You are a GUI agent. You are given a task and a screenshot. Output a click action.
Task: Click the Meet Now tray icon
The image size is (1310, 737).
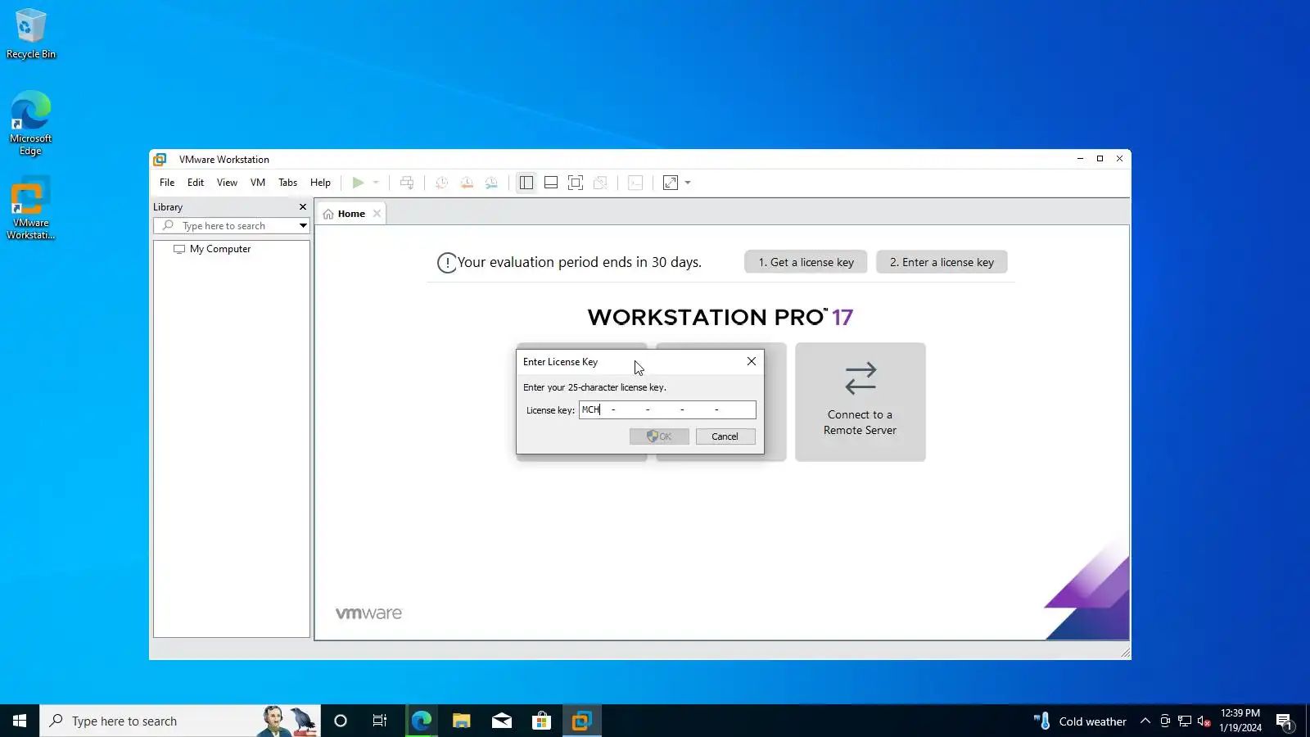point(1165,721)
